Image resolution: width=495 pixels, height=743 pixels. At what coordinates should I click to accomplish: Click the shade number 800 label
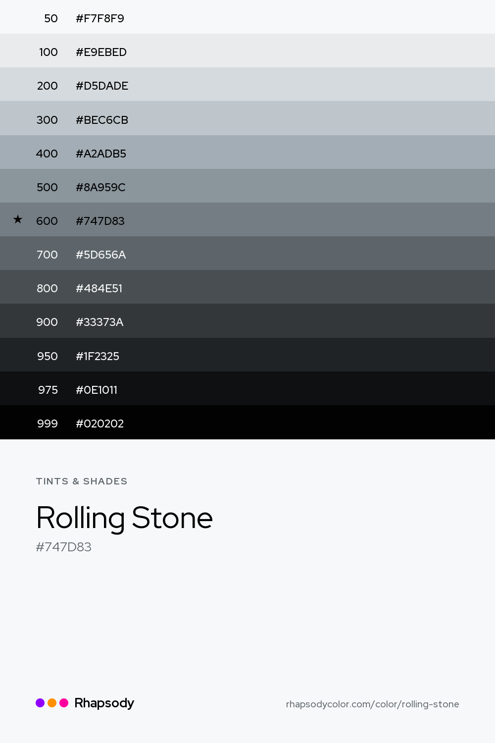click(48, 289)
